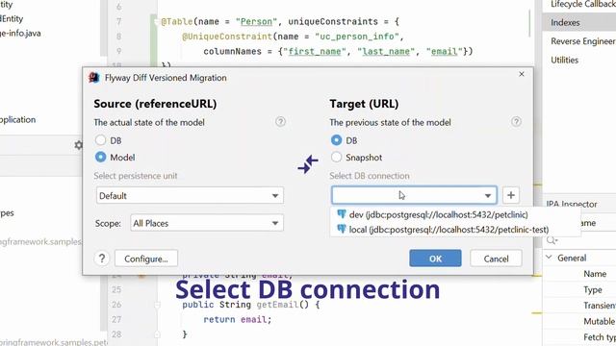Close the Flyway Diff Versioned Migration dialog
The width and height of the screenshot is (616, 346).
522,74
